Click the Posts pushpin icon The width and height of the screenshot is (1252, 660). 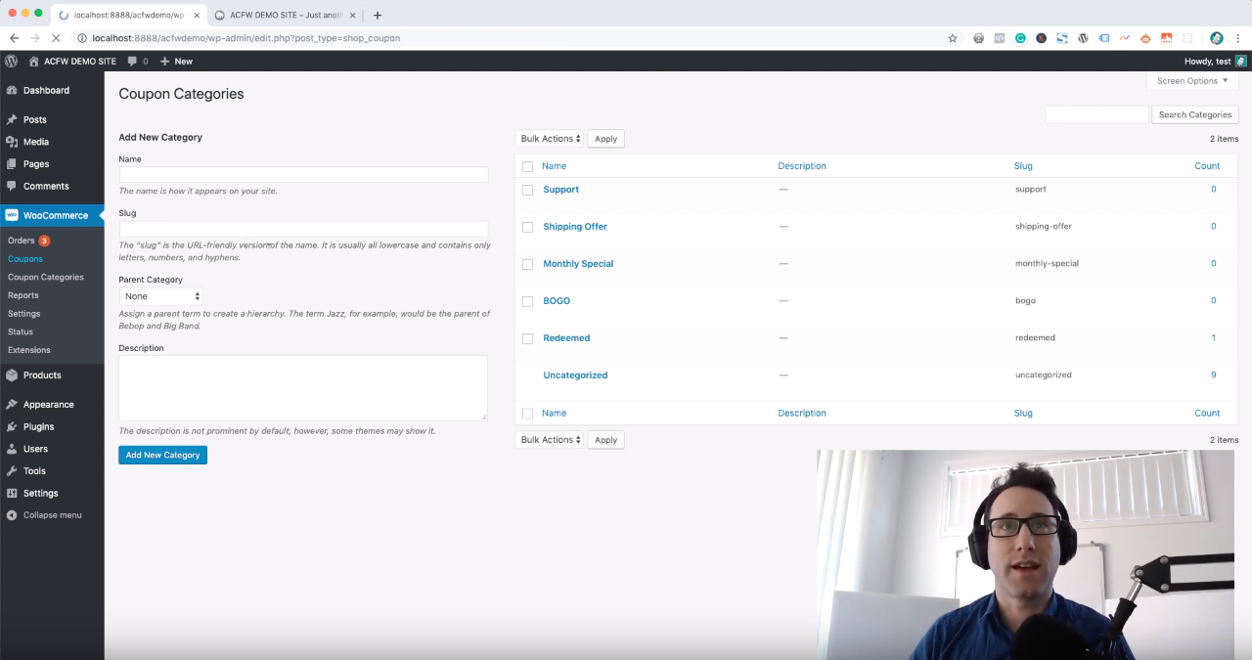pos(12,119)
